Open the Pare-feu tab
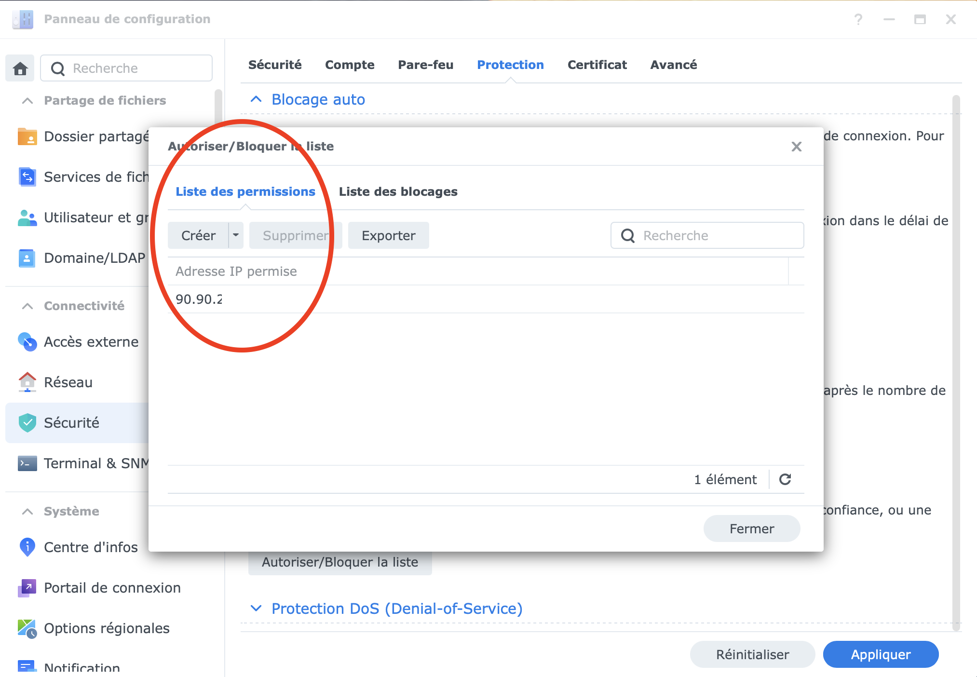 (x=425, y=65)
